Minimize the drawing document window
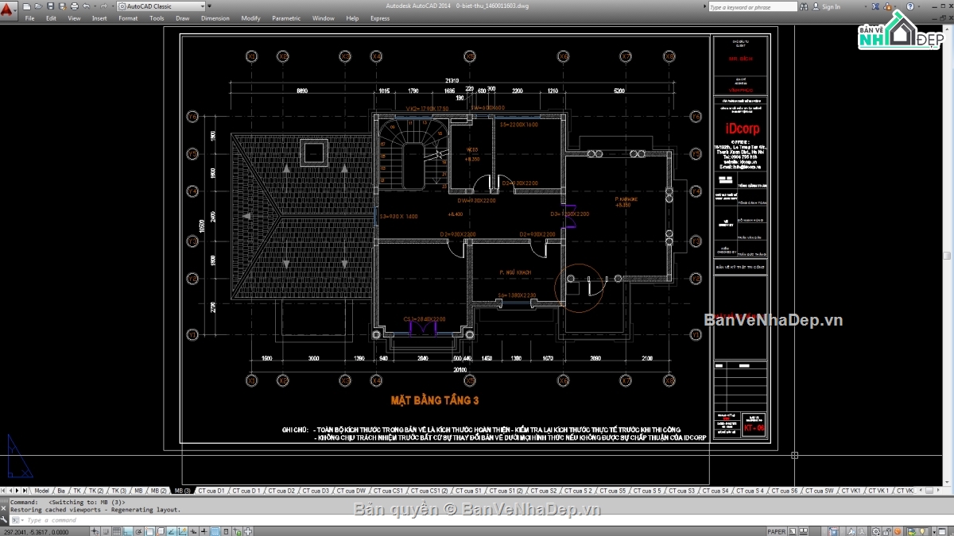This screenshot has height=536, width=954. (x=934, y=19)
